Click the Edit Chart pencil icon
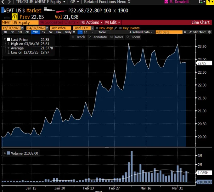This screenshot has width=214, height=192. point(190,32)
